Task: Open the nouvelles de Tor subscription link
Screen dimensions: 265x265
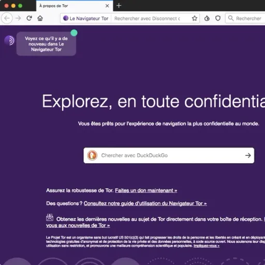Action: pyautogui.click(x=78, y=225)
